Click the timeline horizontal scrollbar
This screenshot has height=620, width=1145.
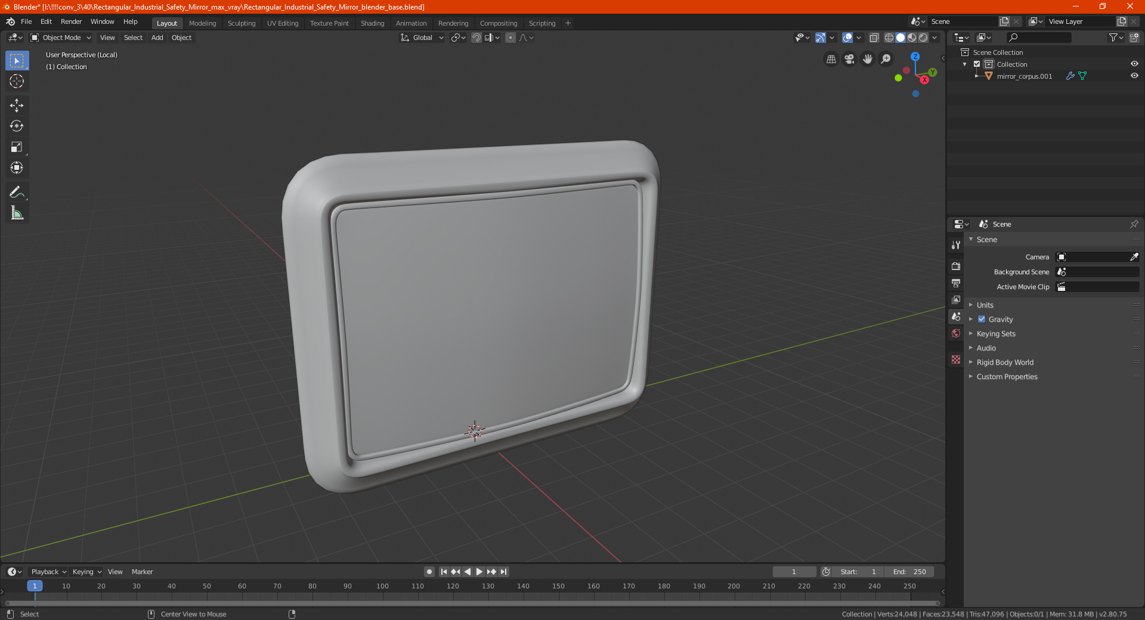click(x=472, y=603)
